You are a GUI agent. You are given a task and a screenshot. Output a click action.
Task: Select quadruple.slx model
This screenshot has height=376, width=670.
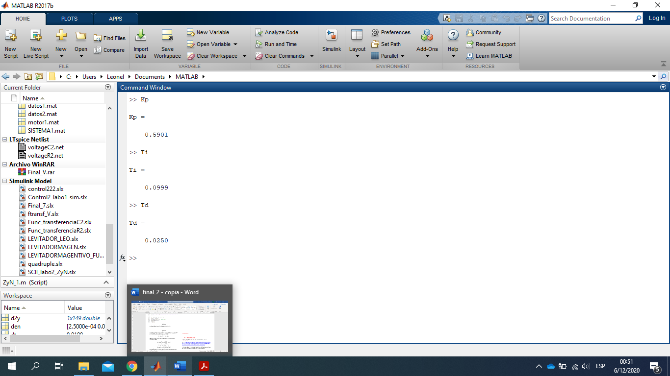(x=45, y=263)
